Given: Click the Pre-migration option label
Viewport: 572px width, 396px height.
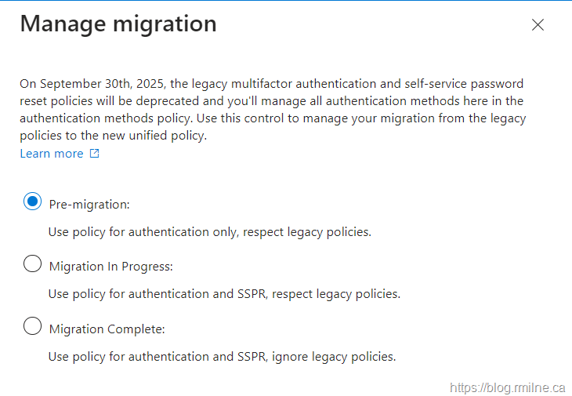Looking at the screenshot, I should 89,204.
